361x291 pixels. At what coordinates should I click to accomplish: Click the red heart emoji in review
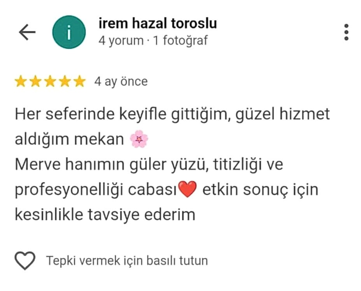pyautogui.click(x=188, y=189)
